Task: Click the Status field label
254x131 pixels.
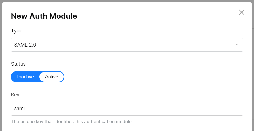Action: pos(18,64)
